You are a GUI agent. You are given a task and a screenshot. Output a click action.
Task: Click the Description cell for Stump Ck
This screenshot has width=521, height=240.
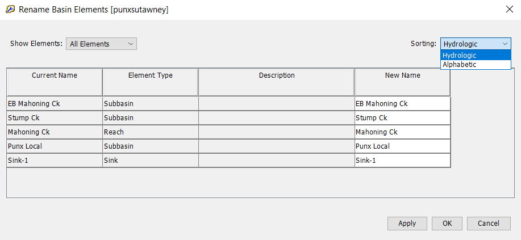(277, 118)
